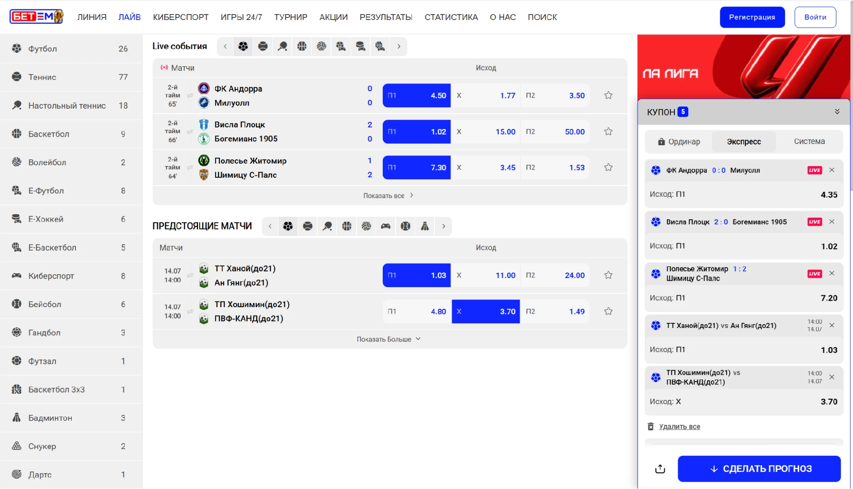The width and height of the screenshot is (853, 489).
Task: Click the Регистрация button
Action: [x=752, y=17]
